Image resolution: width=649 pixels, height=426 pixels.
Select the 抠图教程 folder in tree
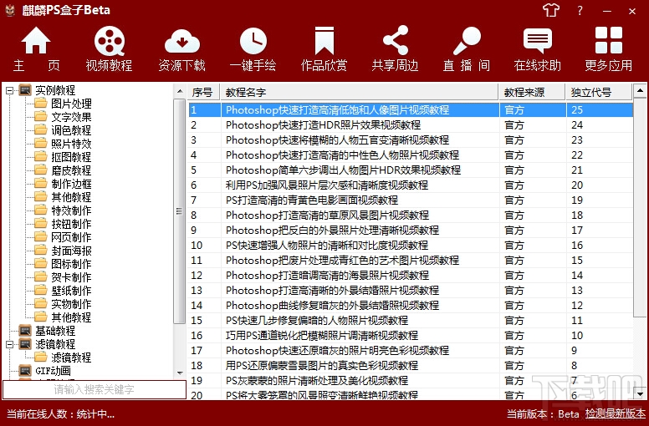pyautogui.click(x=63, y=157)
